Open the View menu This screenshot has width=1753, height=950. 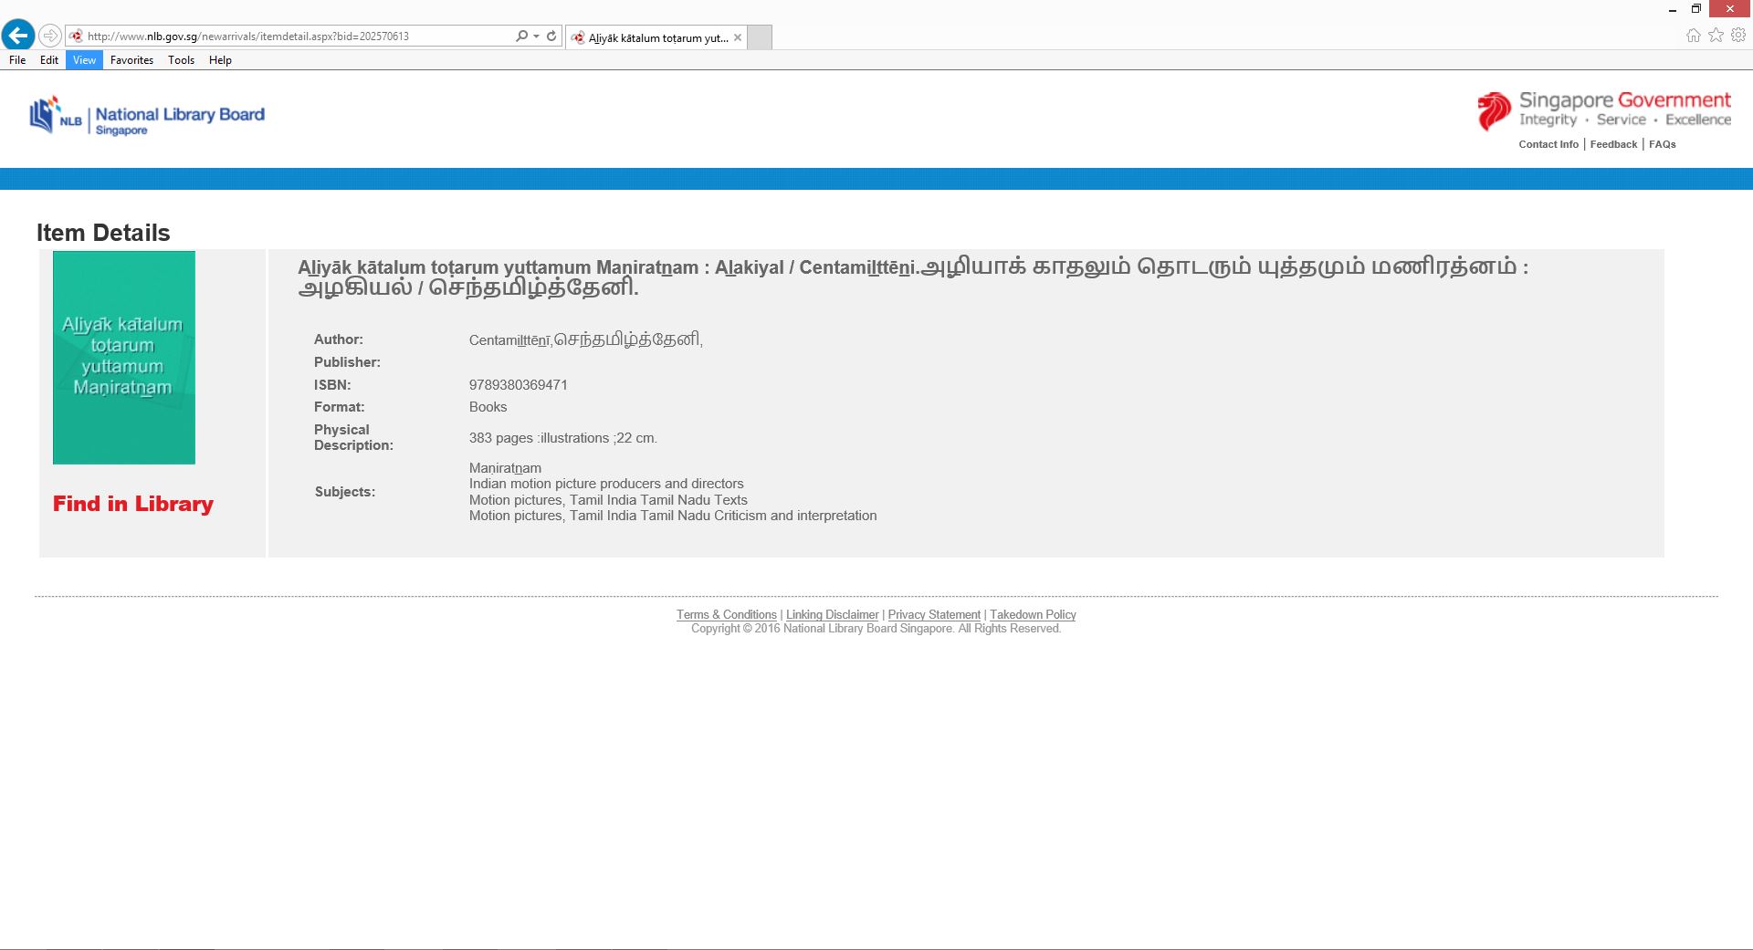pos(84,60)
